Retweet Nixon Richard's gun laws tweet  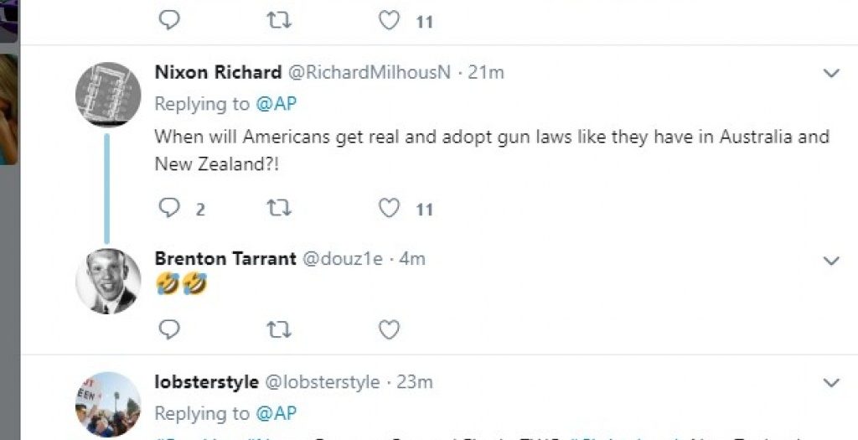(x=278, y=208)
